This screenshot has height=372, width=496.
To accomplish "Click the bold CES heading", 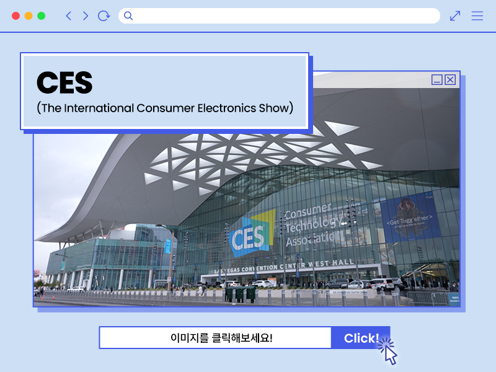I will pyautogui.click(x=64, y=82).
